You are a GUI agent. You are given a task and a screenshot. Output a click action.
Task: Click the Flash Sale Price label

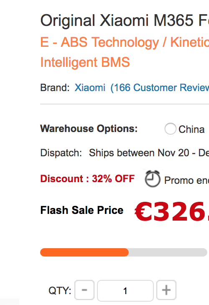[82, 210]
